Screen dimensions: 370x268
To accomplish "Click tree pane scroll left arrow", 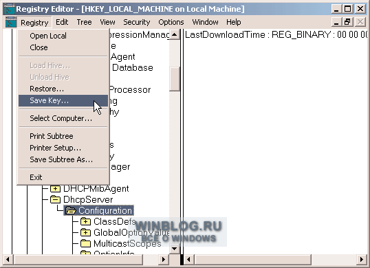I will (8, 260).
